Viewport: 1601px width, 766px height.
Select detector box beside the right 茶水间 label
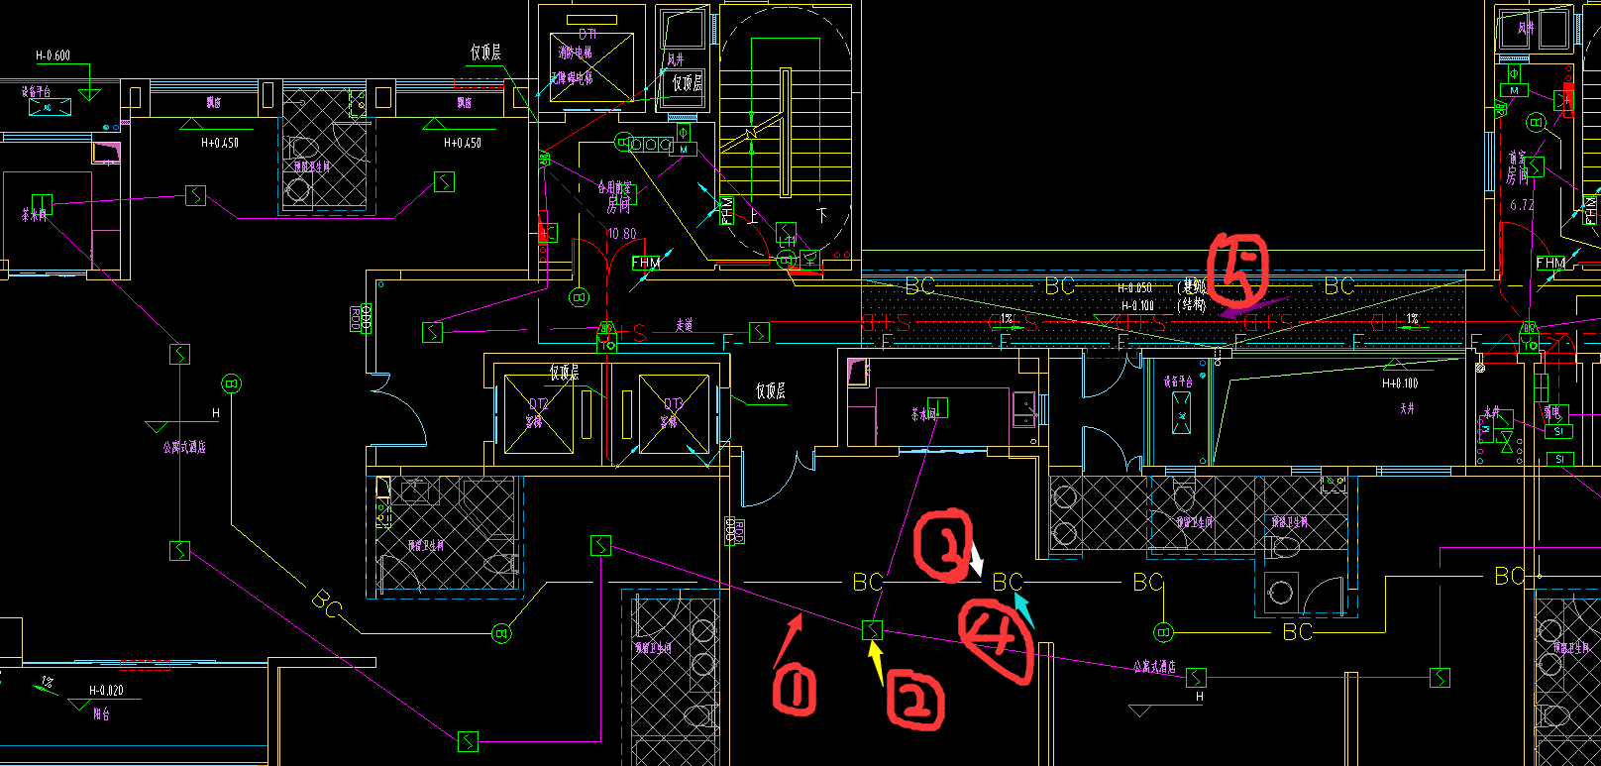(937, 406)
